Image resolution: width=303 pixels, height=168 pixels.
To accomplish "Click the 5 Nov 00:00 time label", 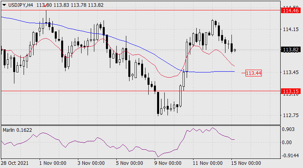I will tap(130, 163).
